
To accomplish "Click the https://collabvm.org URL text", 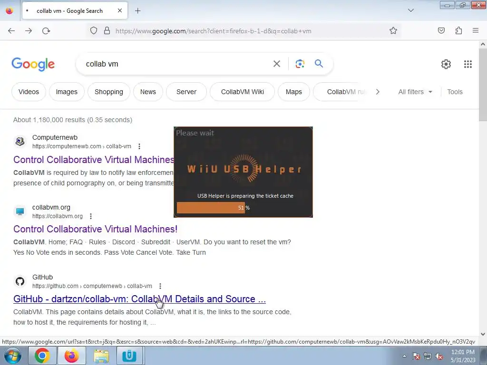I will pos(58,216).
